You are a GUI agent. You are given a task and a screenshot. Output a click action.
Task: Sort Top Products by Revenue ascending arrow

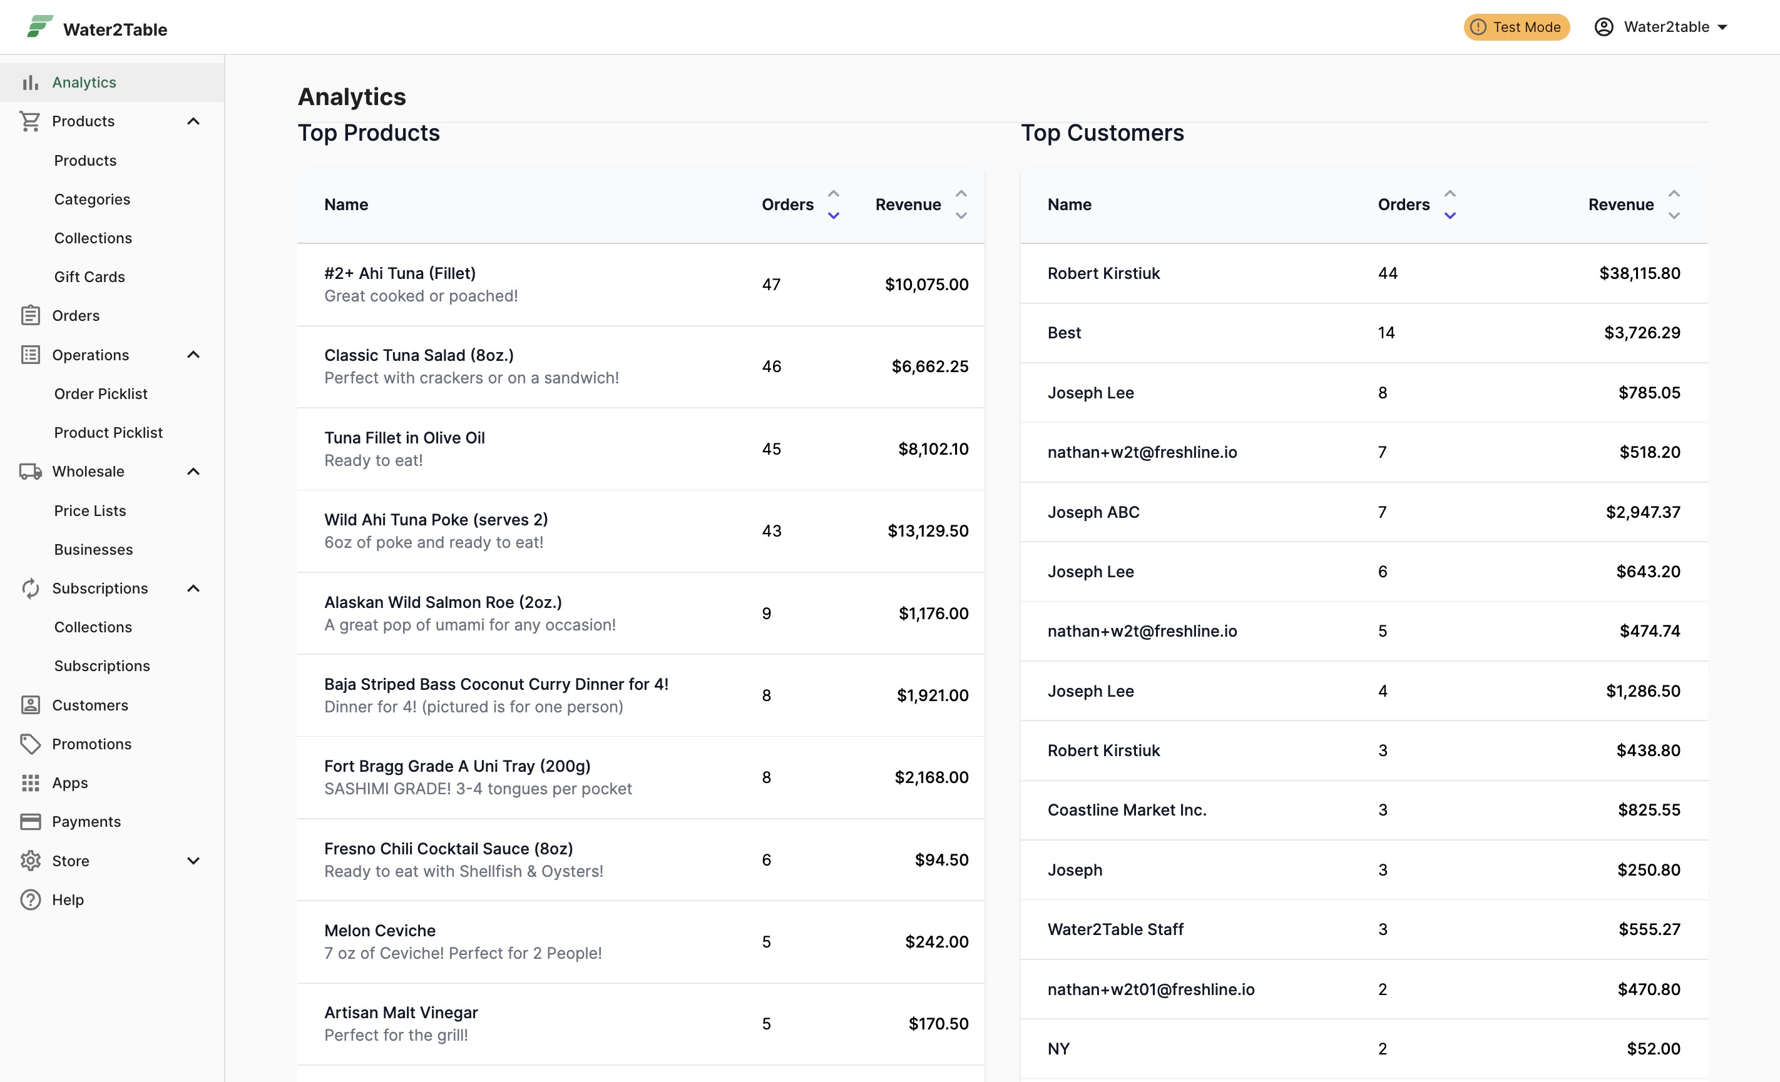(x=961, y=193)
